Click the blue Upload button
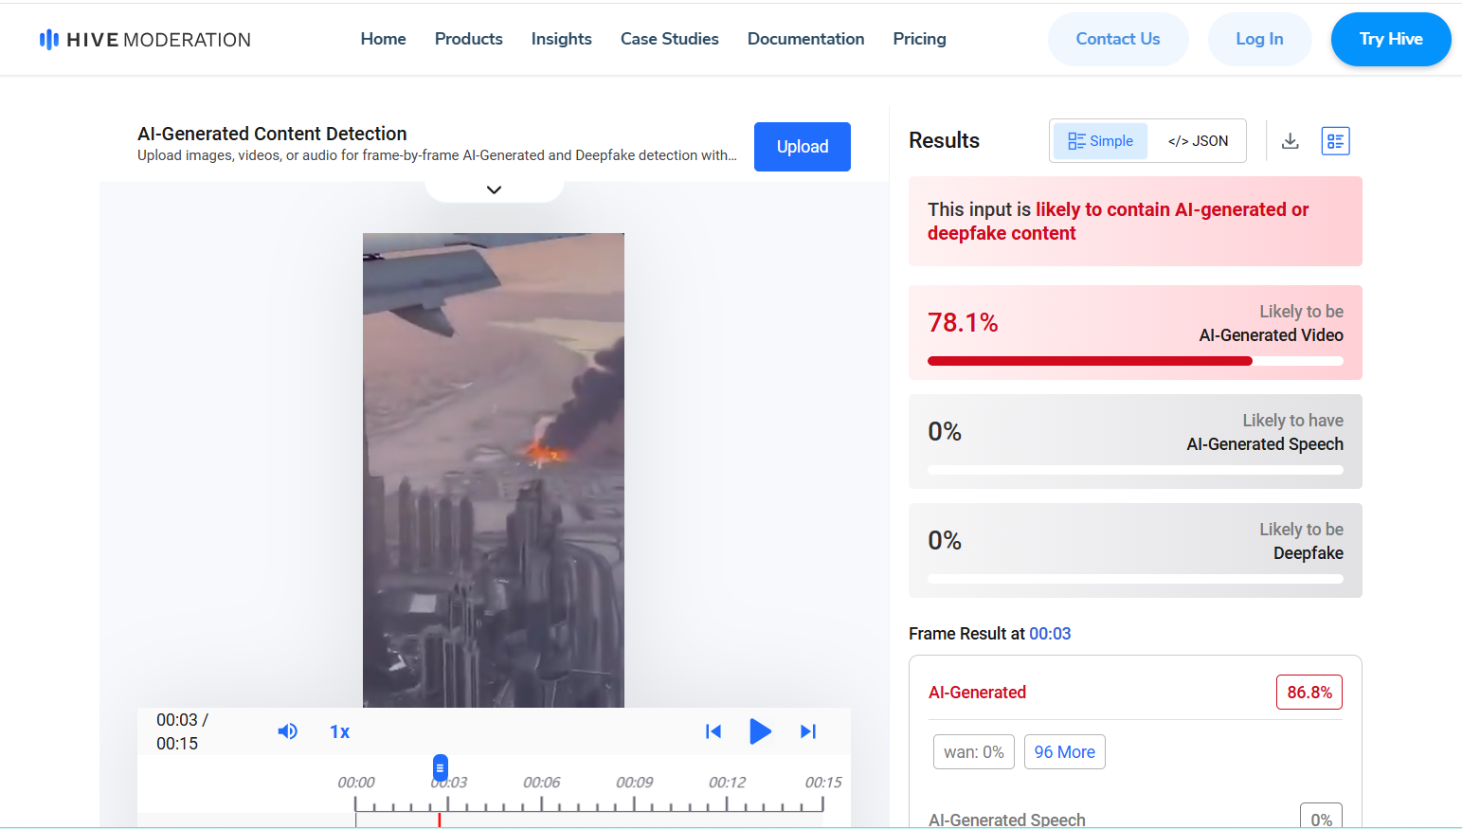Screen dimensions: 1462x829 [x=802, y=147]
